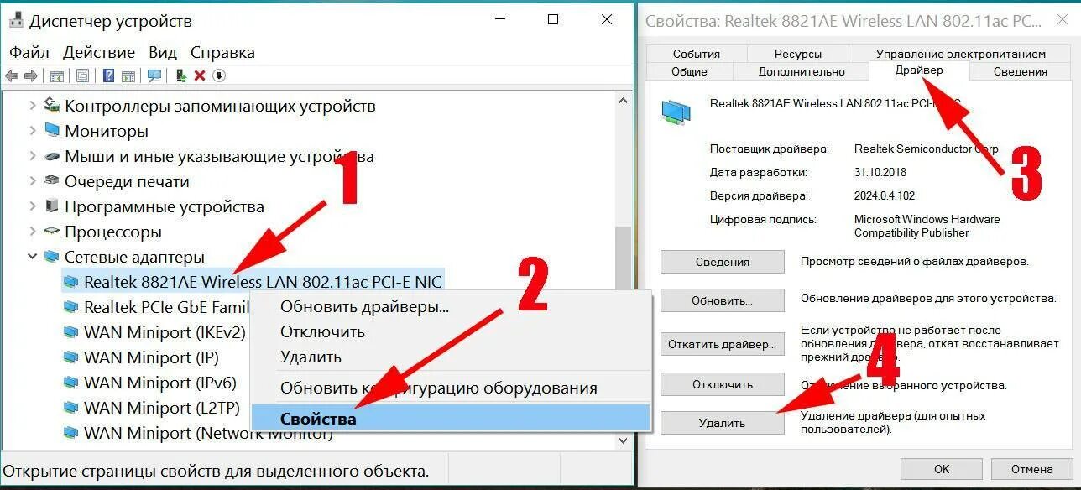This screenshot has width=1081, height=490.
Task: Click the red X uninstall icon
Action: tap(200, 76)
